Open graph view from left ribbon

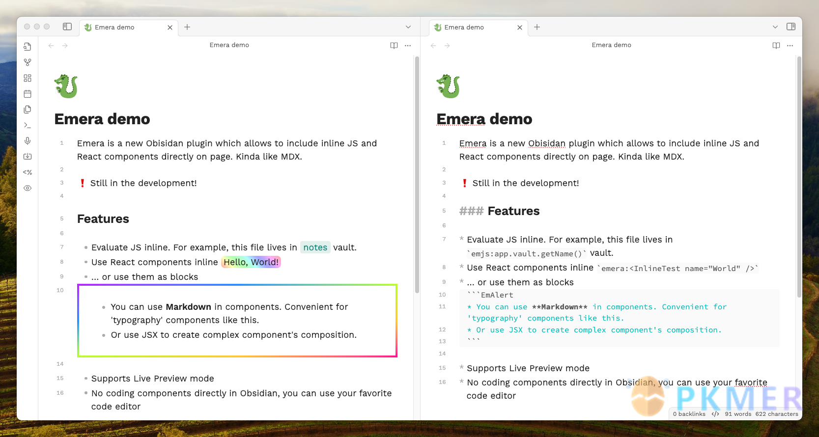tap(28, 62)
